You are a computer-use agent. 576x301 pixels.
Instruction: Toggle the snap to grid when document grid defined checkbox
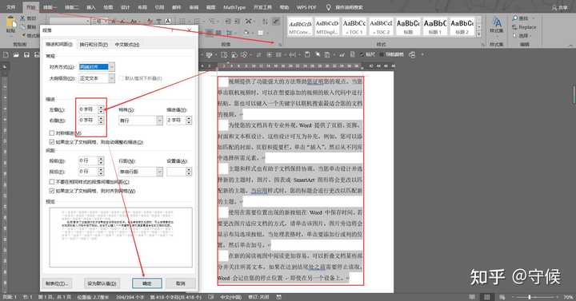[x=52, y=191]
